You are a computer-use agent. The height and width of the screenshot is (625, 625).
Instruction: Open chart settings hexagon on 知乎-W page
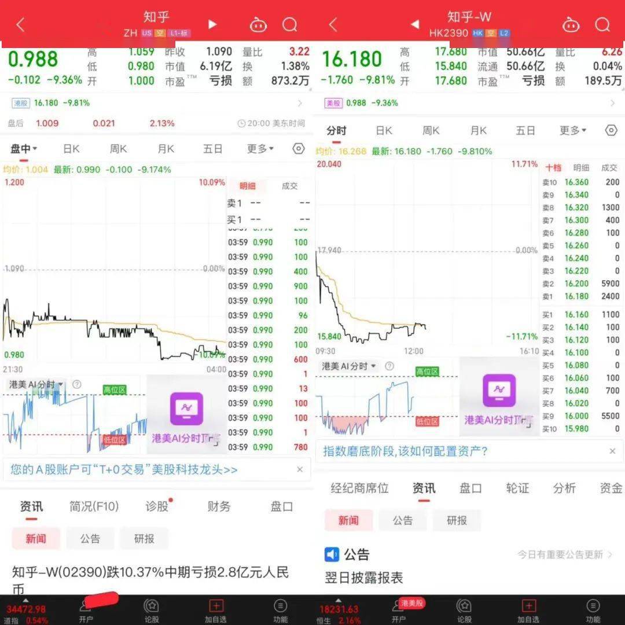tap(611, 130)
